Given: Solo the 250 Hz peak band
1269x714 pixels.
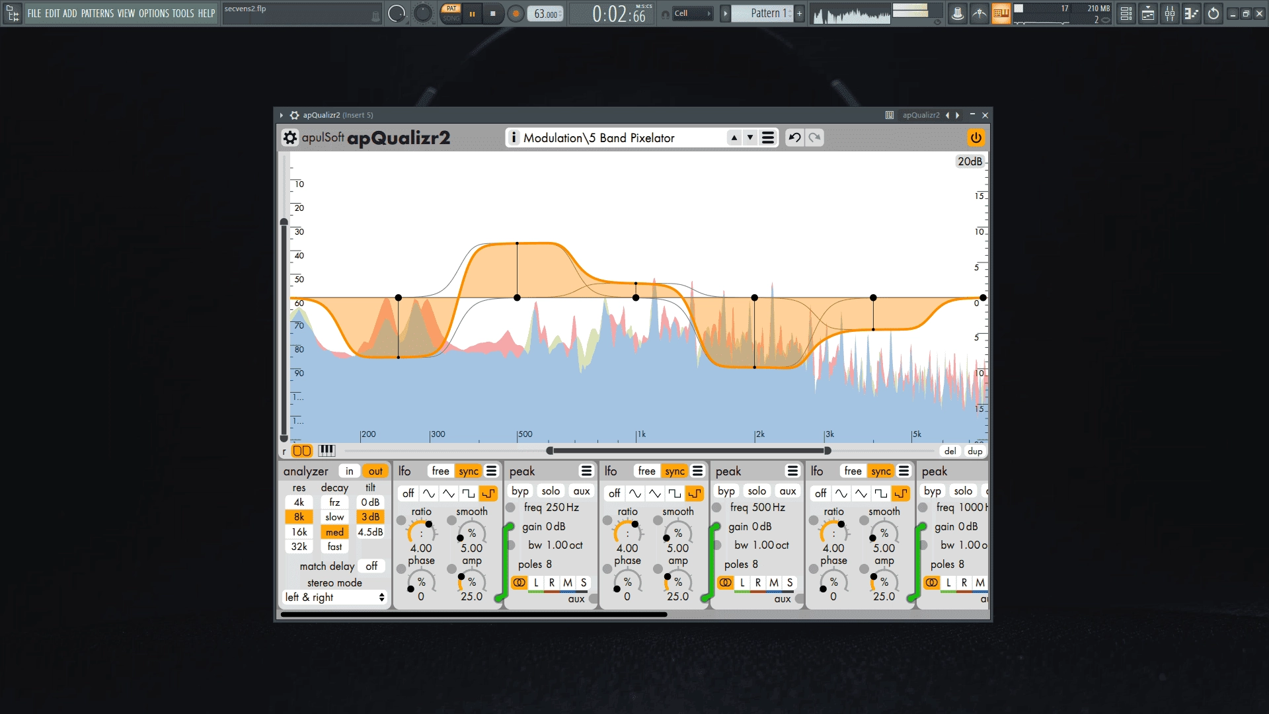Looking at the screenshot, I should 551,491.
